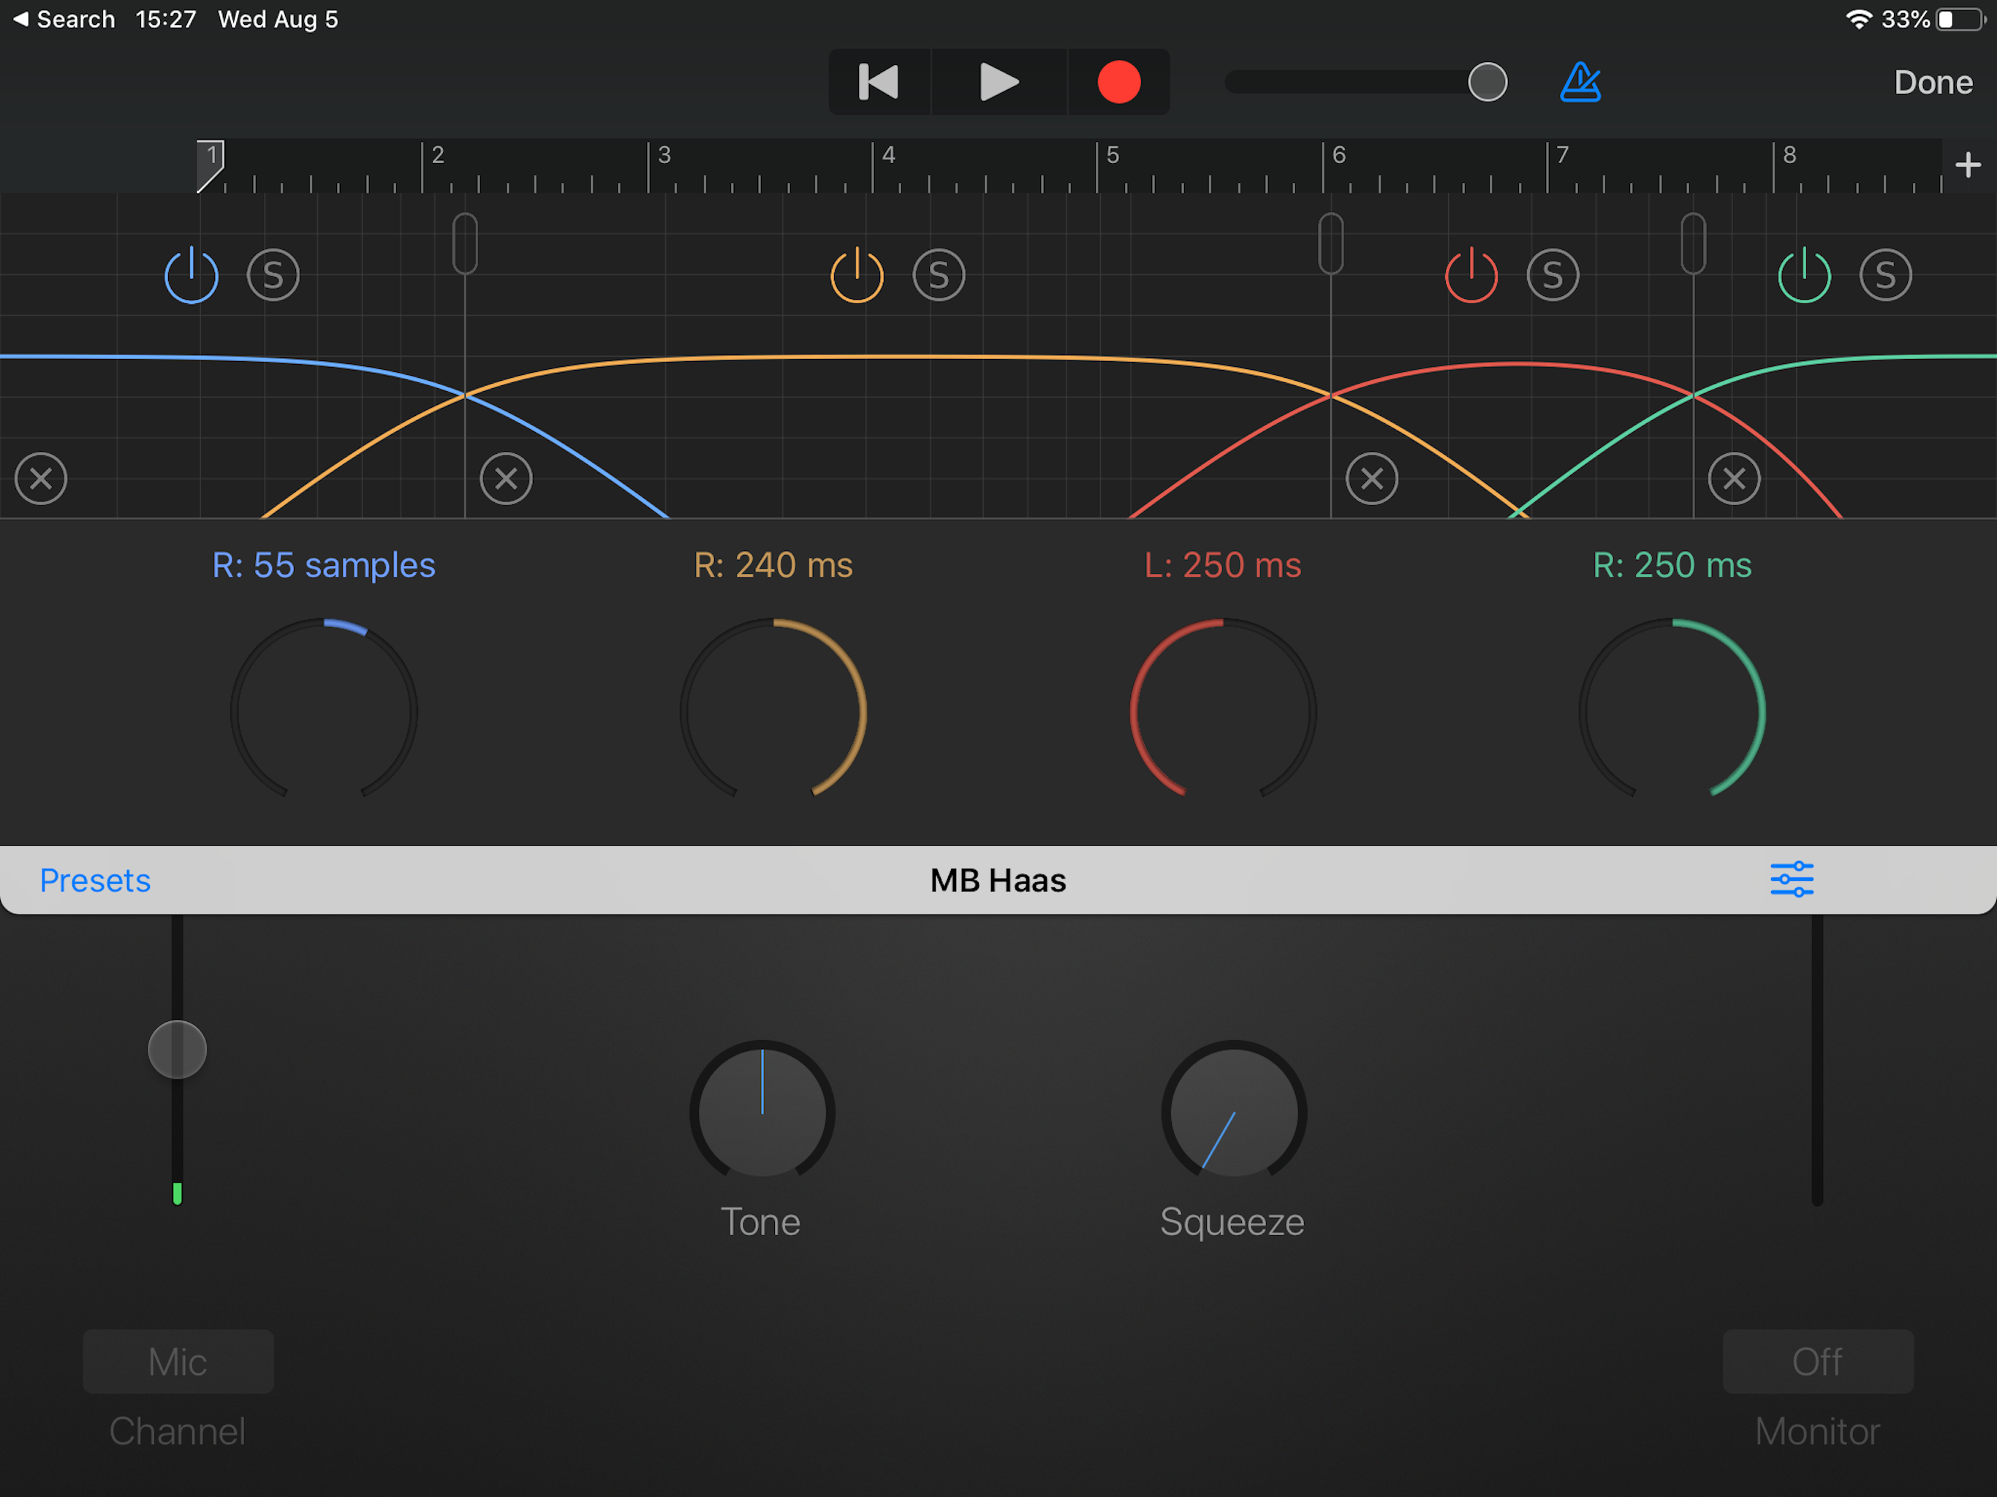Remove the red band with its X icon
This screenshot has height=1497, width=1997.
click(x=1371, y=479)
